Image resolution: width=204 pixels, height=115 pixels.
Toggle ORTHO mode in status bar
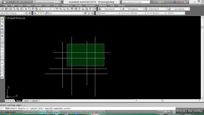pyautogui.click(x=42, y=112)
